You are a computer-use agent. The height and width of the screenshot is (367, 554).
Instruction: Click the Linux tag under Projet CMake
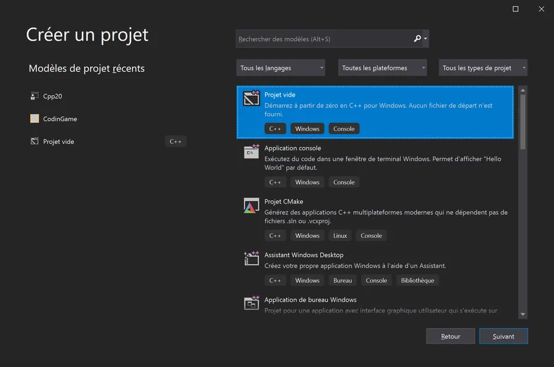coord(340,235)
